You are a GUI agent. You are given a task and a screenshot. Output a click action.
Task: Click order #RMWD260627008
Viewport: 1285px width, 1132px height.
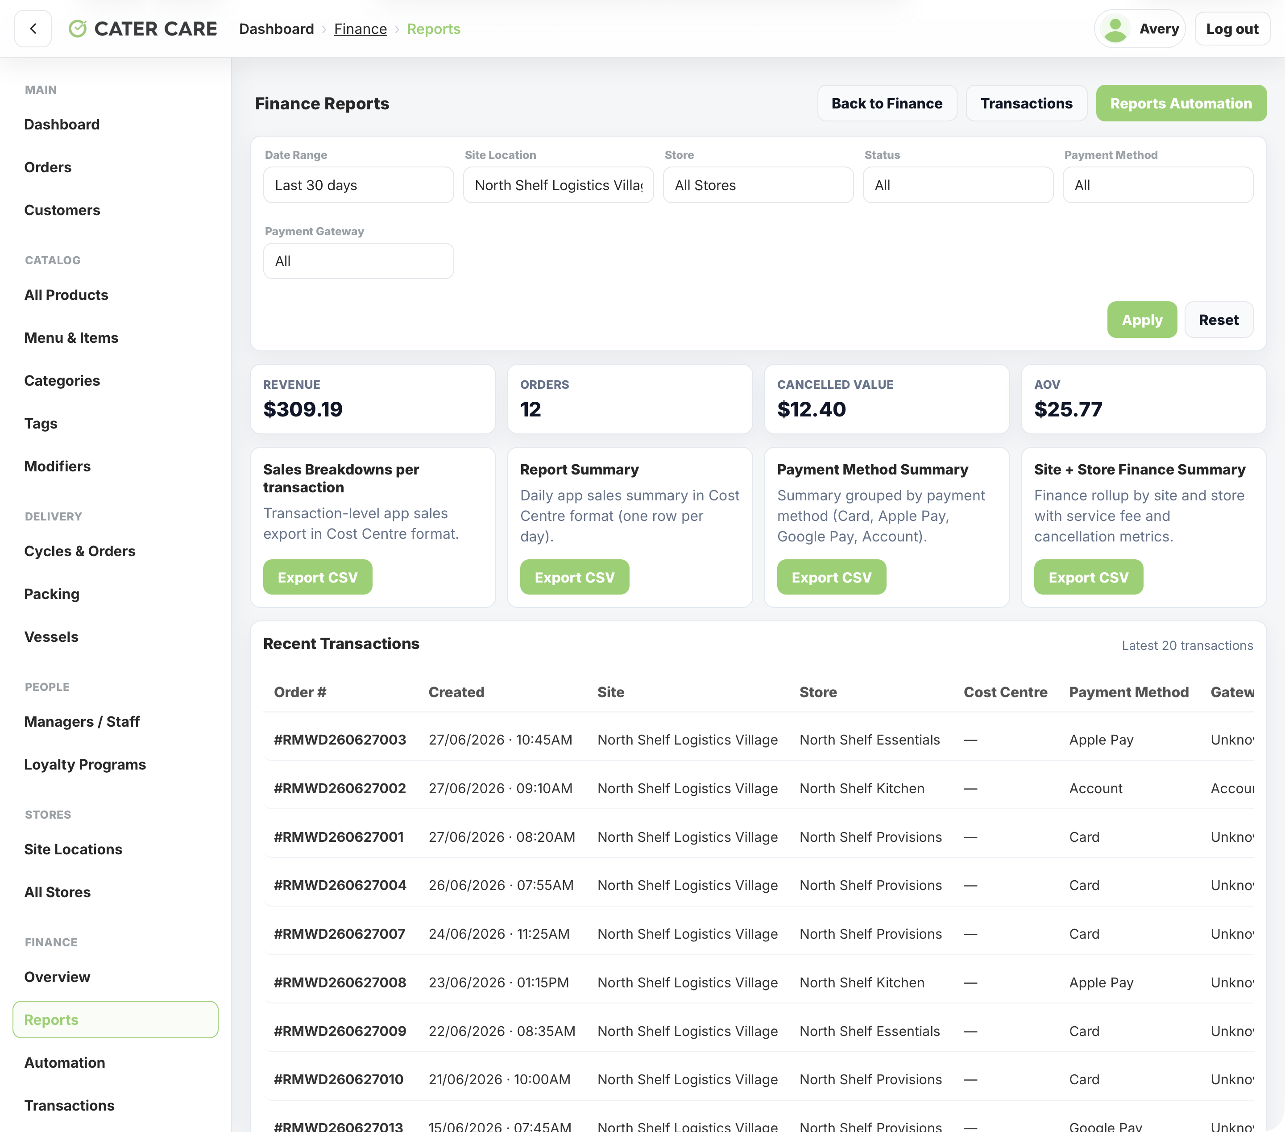(x=340, y=982)
